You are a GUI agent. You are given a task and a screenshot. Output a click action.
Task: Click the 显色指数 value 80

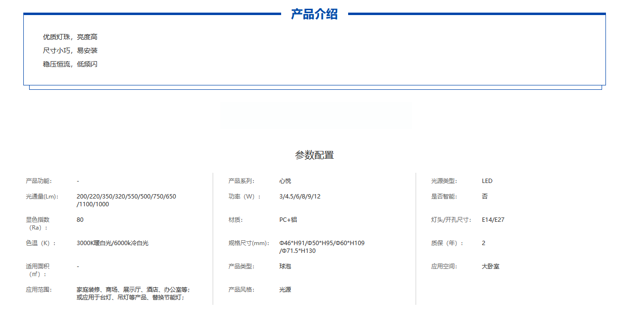(x=80, y=220)
